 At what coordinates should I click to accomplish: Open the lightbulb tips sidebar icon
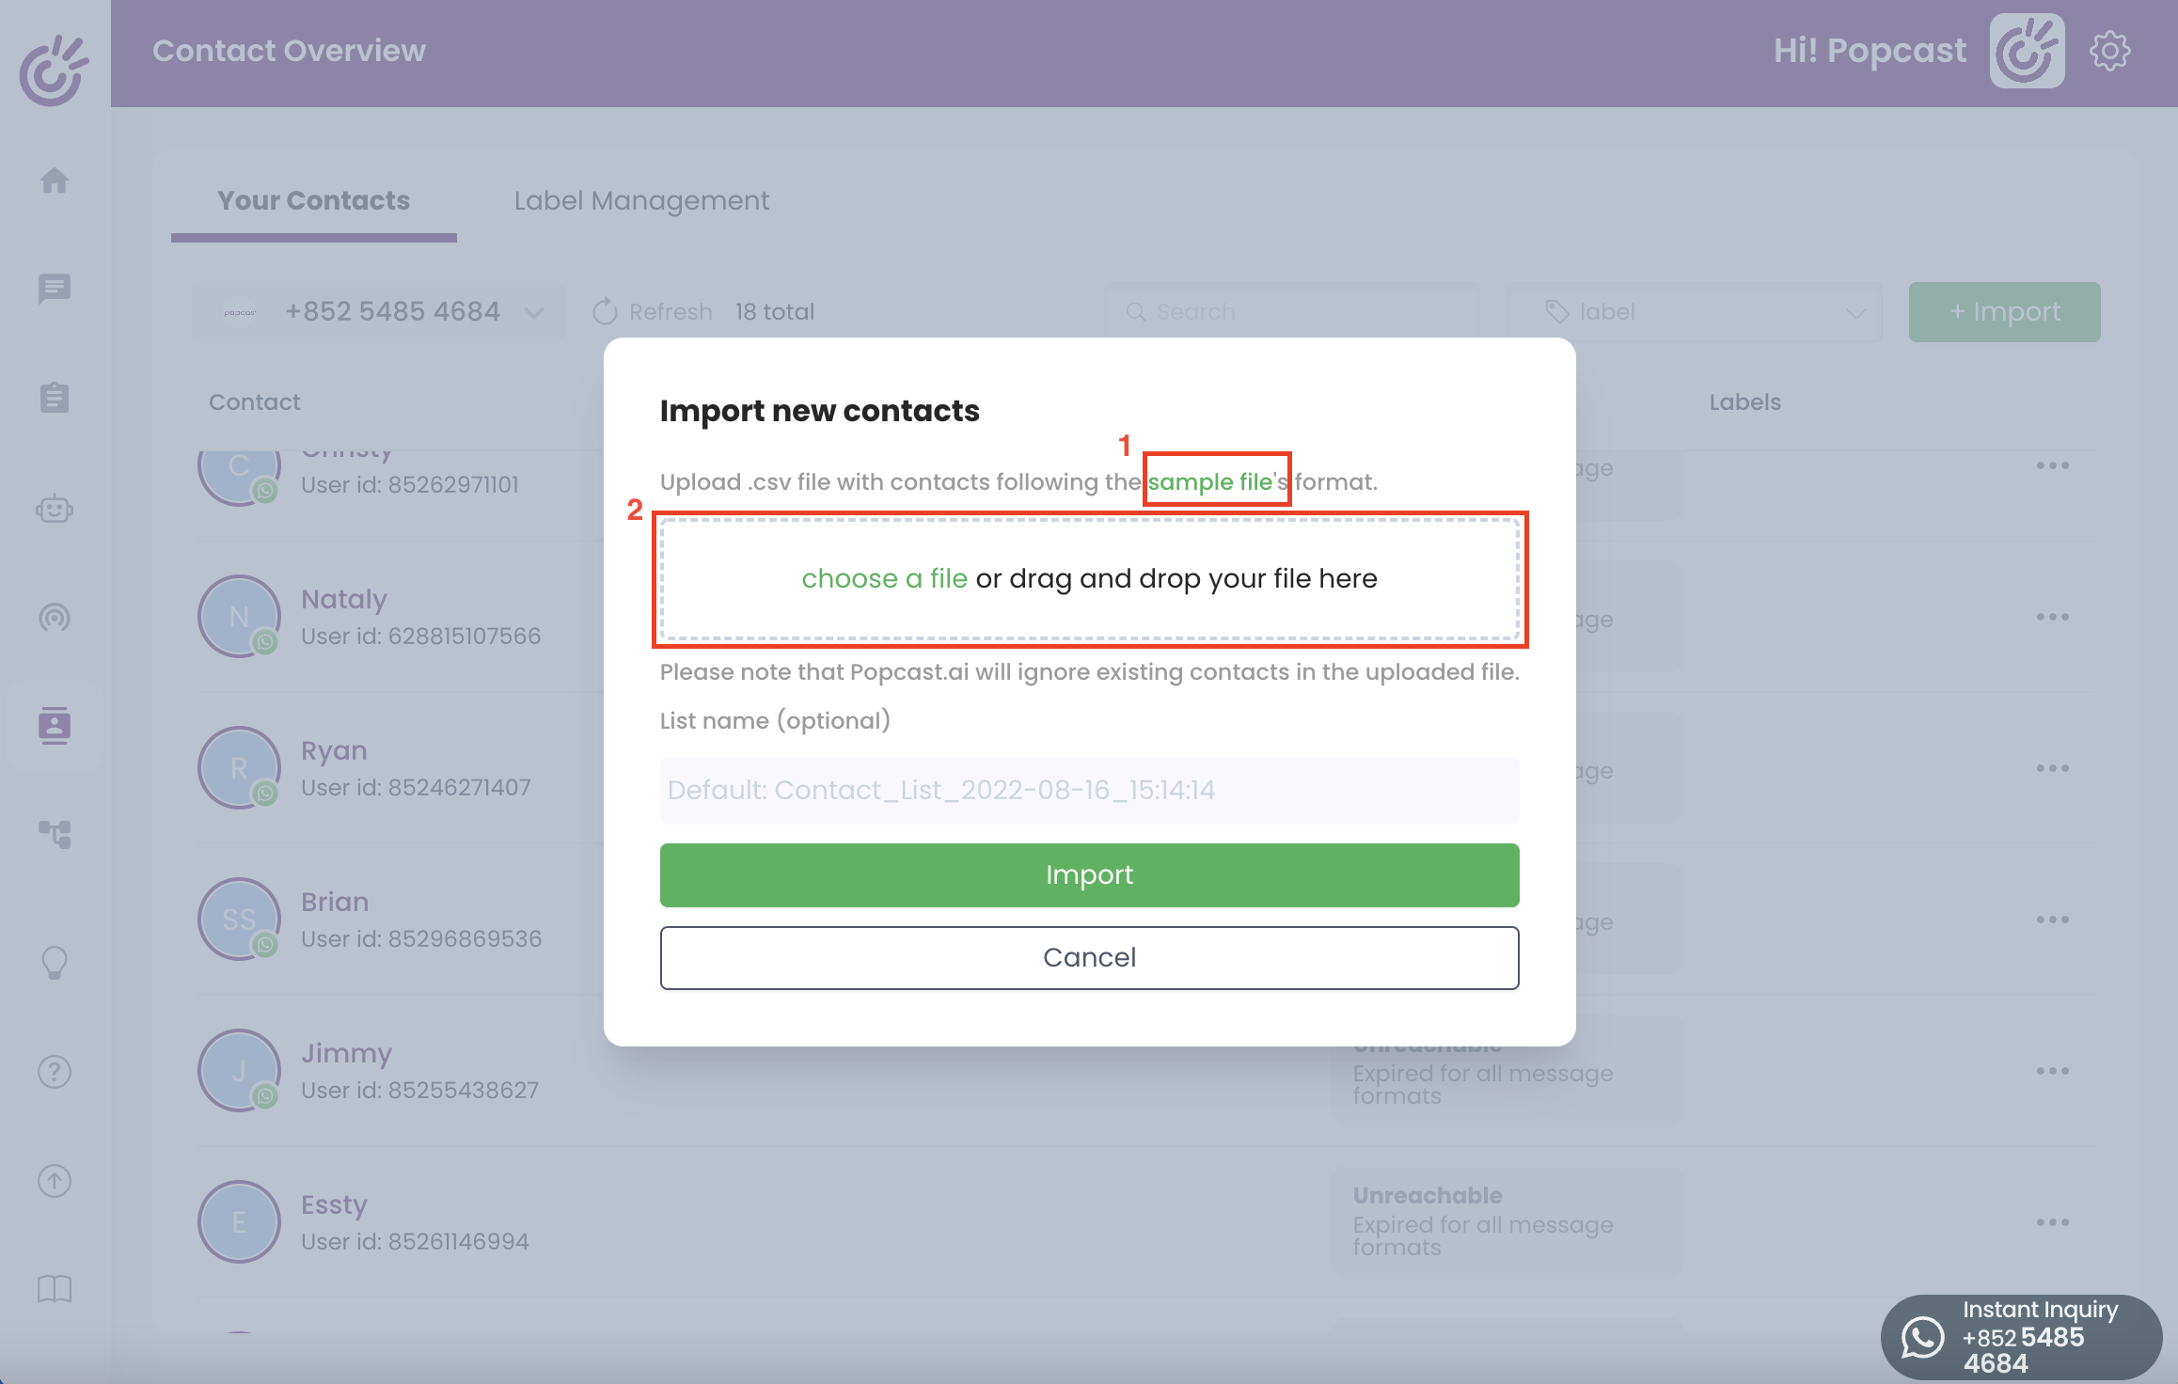tap(55, 963)
